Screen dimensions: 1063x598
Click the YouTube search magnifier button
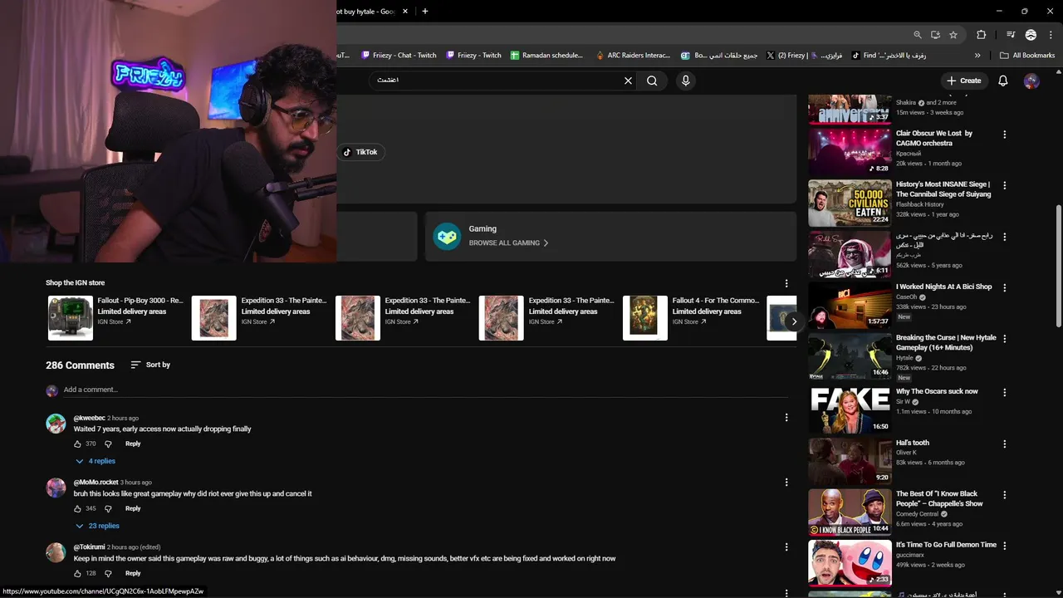(x=652, y=81)
